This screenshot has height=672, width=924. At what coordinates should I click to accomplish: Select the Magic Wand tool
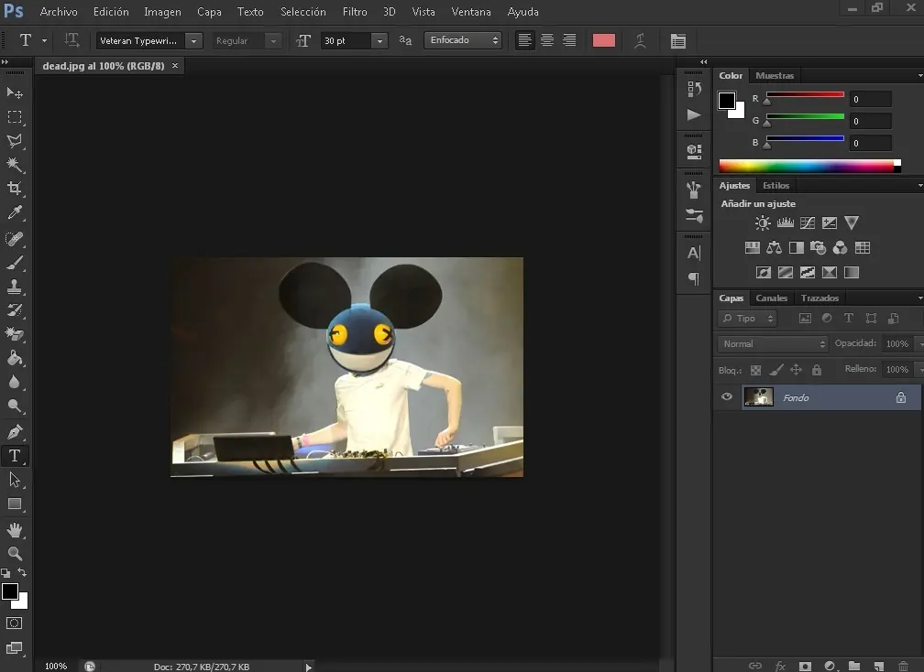click(x=15, y=165)
